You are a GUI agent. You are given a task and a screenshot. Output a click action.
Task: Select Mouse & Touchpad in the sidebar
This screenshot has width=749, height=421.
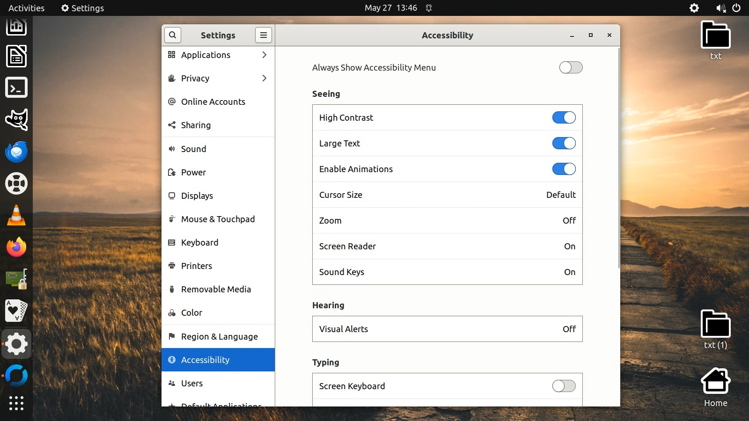pyautogui.click(x=218, y=219)
